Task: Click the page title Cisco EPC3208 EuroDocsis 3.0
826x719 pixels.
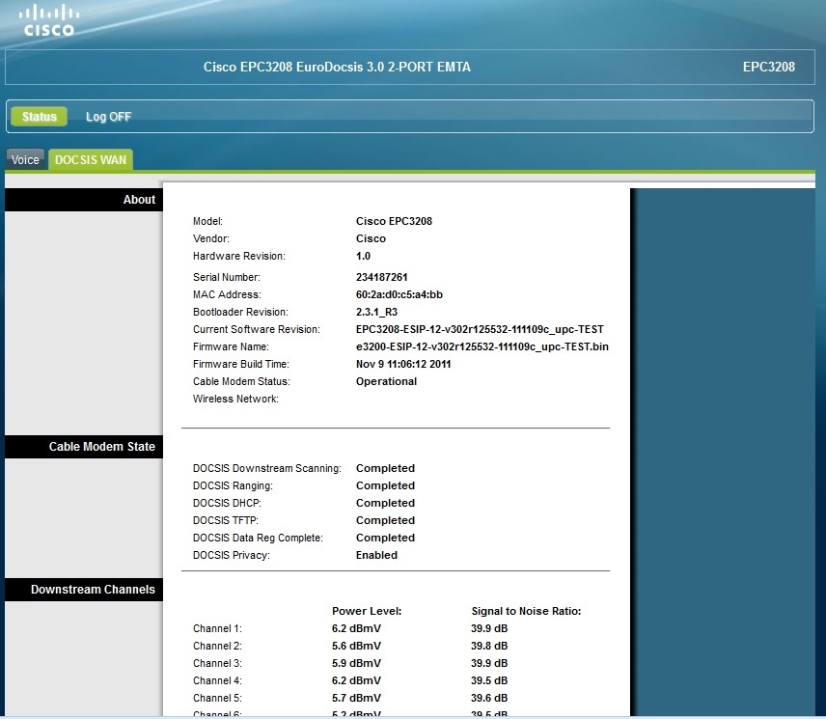Action: (337, 67)
